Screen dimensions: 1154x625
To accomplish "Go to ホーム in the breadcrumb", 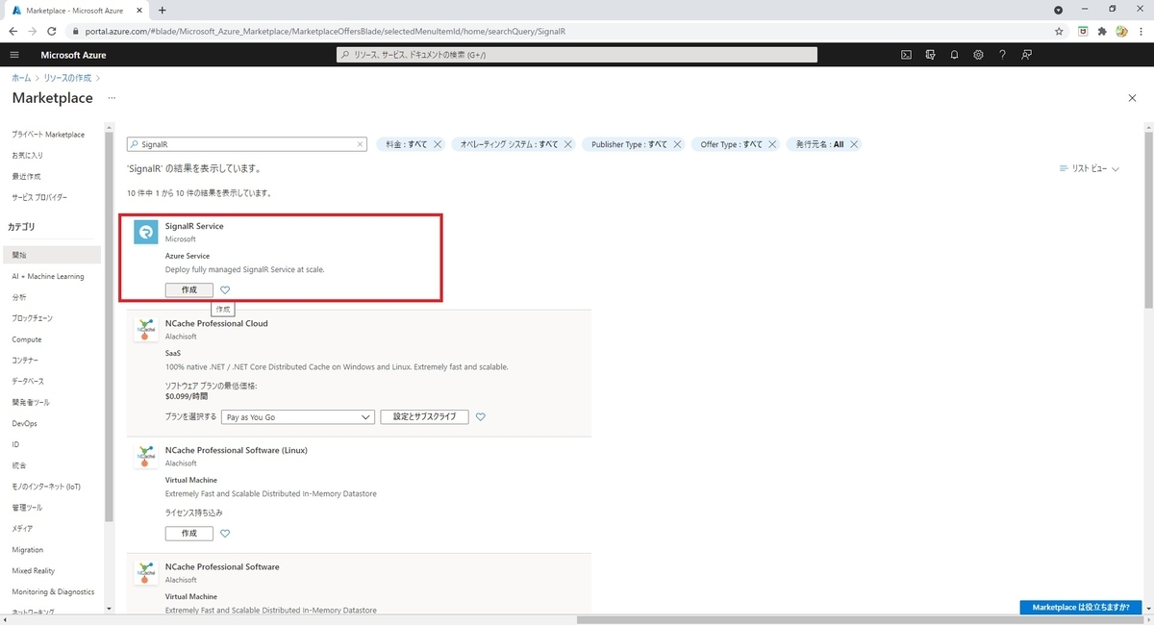I will click(20, 77).
